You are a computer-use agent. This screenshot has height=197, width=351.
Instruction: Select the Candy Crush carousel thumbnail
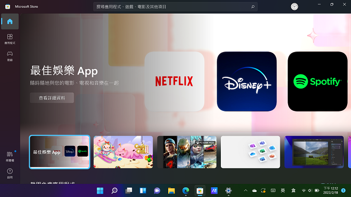click(123, 152)
